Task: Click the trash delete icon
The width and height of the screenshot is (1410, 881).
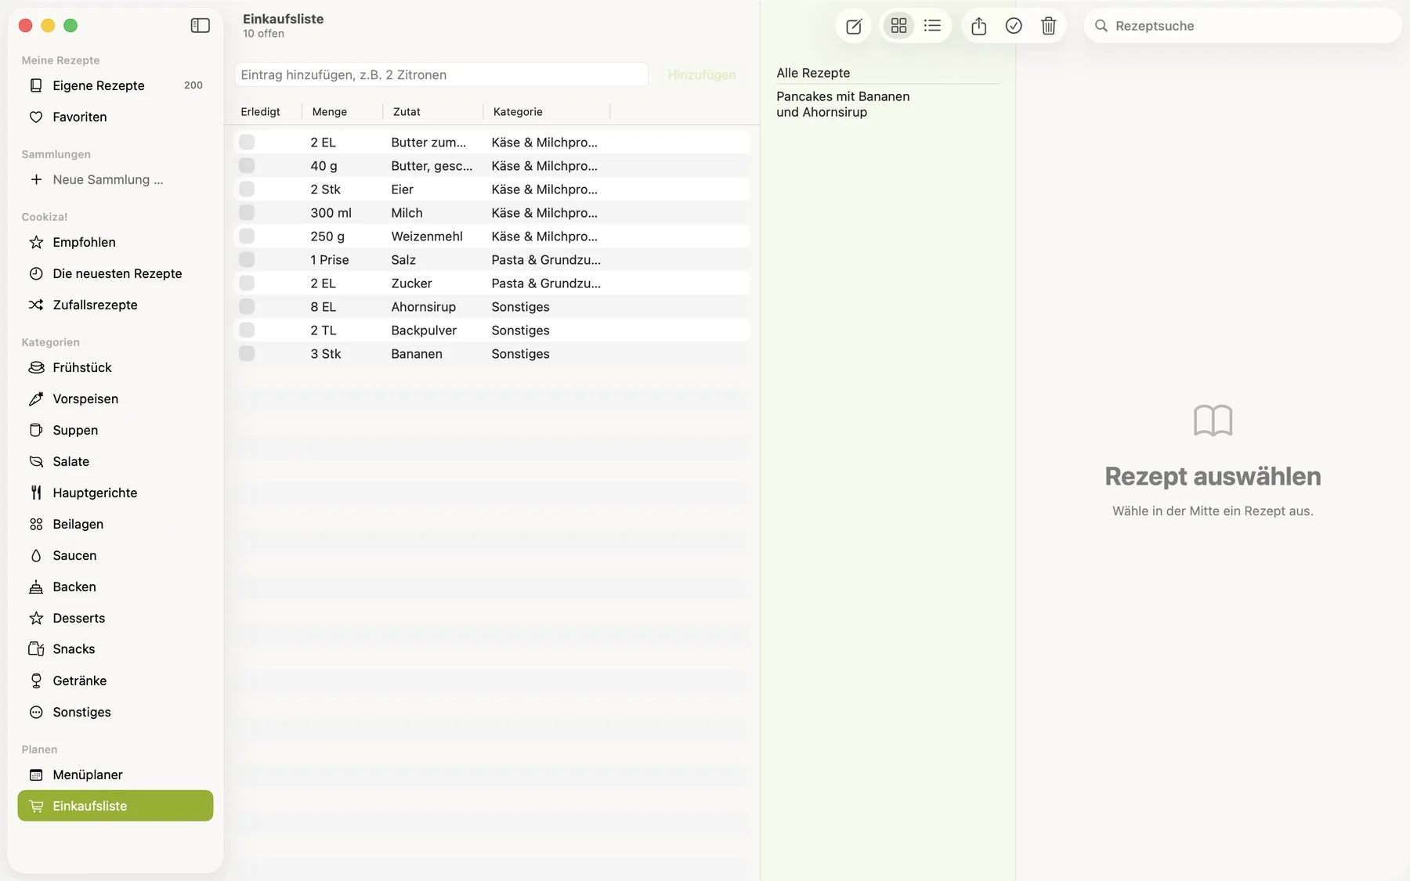Action: point(1048,26)
